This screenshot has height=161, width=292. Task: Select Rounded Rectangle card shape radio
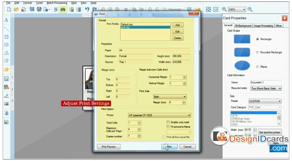pos(257,52)
